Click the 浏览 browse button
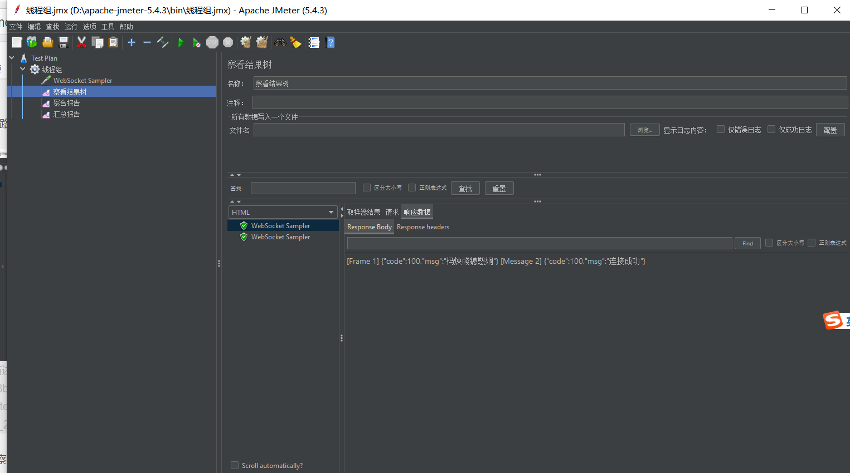Viewport: 850px width, 473px height. tap(645, 130)
